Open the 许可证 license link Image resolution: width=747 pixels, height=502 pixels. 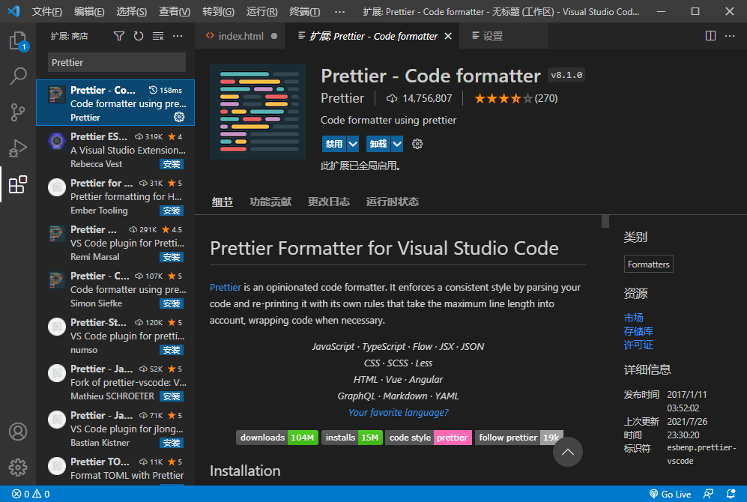pyautogui.click(x=638, y=345)
